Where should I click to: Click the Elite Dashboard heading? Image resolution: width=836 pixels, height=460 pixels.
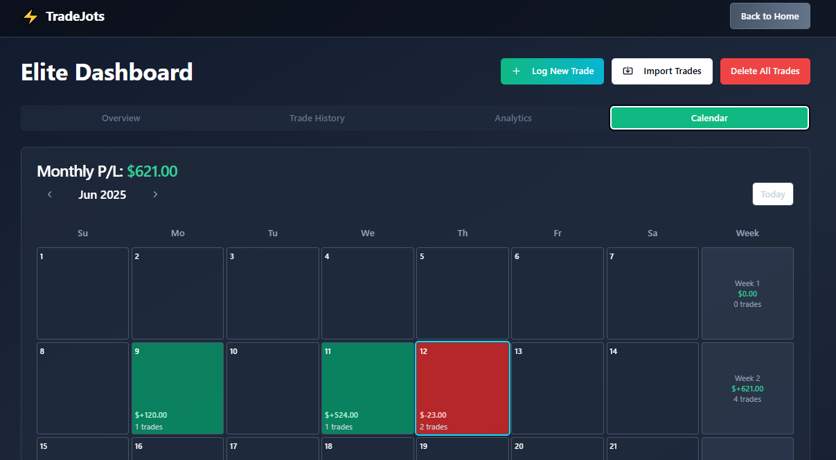(x=107, y=72)
